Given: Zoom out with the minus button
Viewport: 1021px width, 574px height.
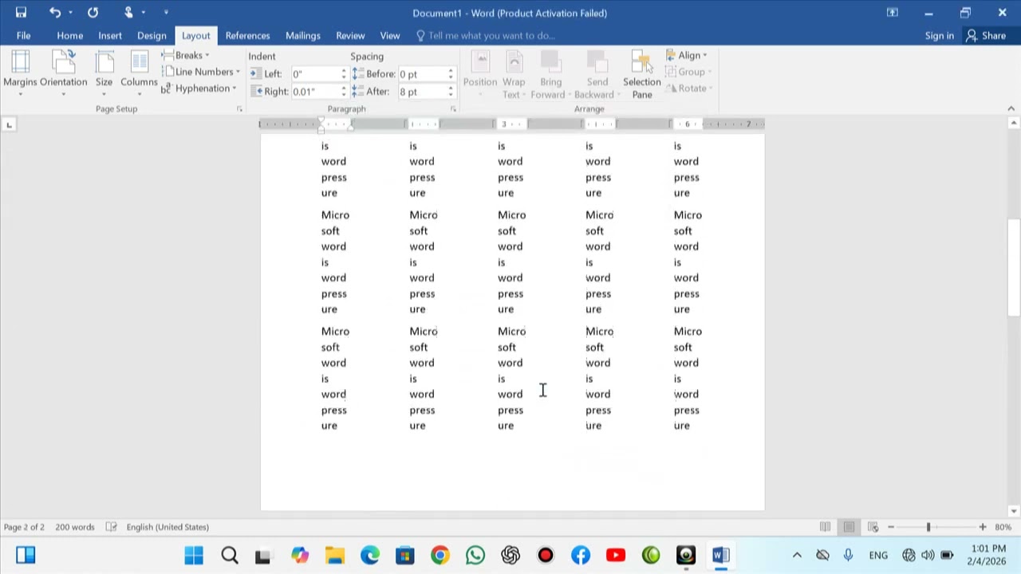Looking at the screenshot, I should tap(891, 527).
